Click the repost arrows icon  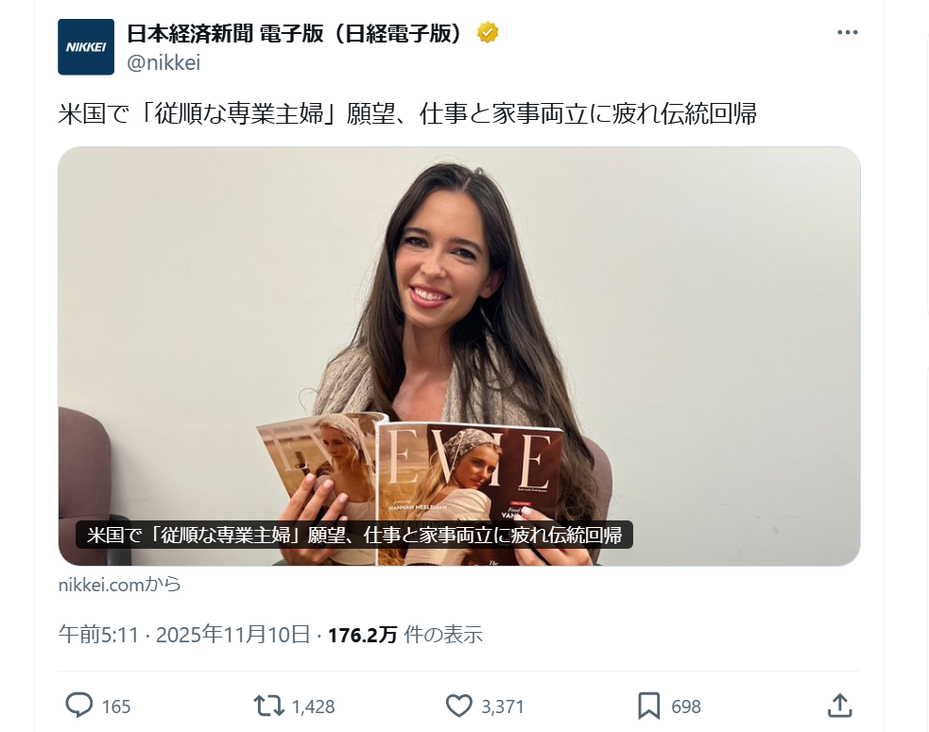point(268,706)
